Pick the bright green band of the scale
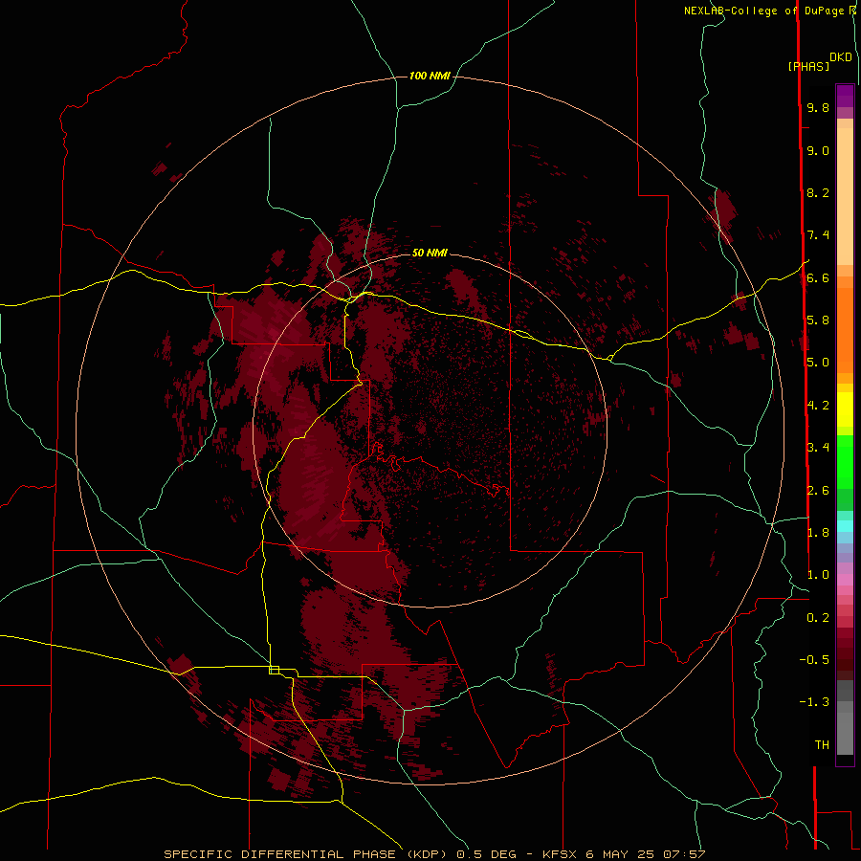The image size is (861, 861). (x=845, y=462)
